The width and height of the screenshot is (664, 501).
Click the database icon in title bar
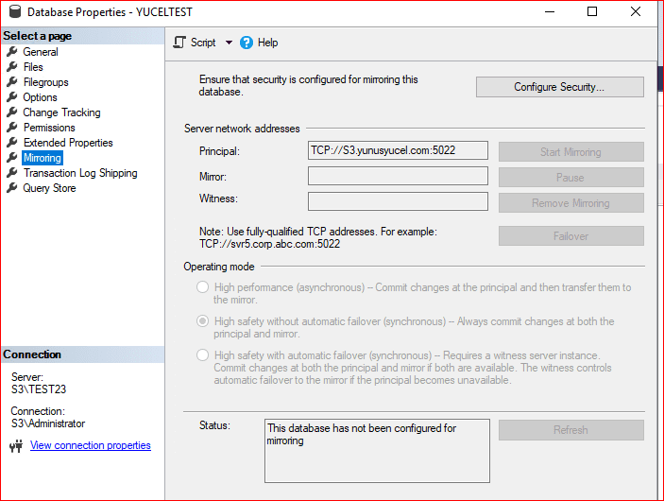pyautogui.click(x=13, y=12)
